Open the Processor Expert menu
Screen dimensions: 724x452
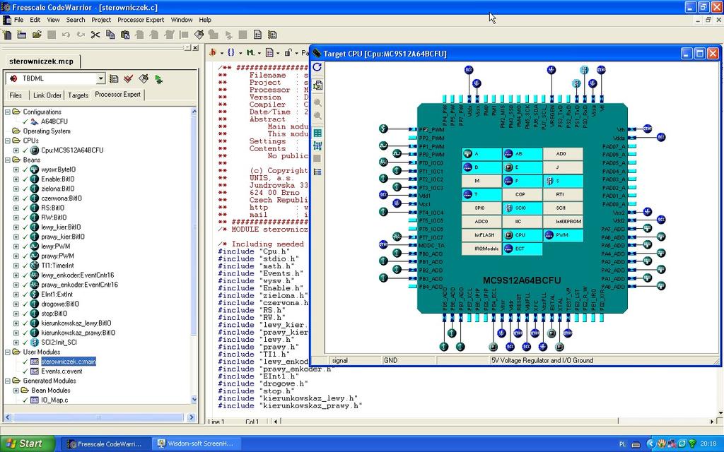pos(141,20)
